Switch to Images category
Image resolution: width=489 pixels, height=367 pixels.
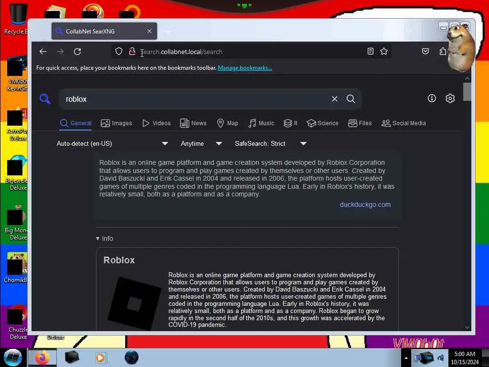117,123
